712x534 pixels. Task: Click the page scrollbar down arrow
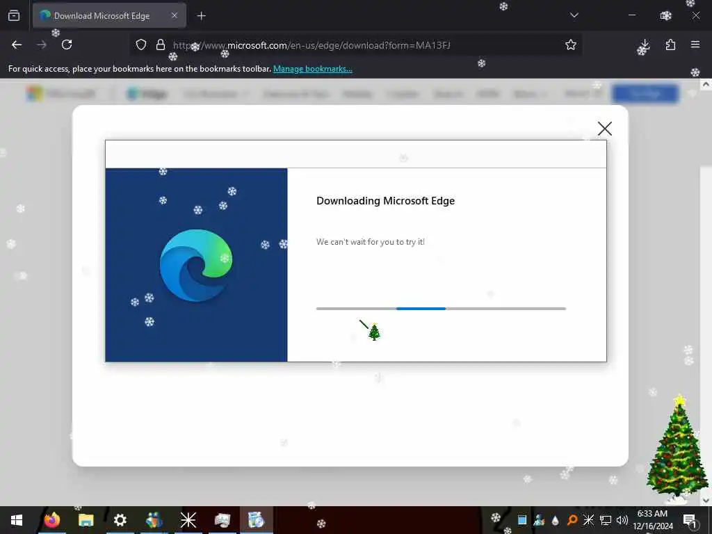click(706, 501)
